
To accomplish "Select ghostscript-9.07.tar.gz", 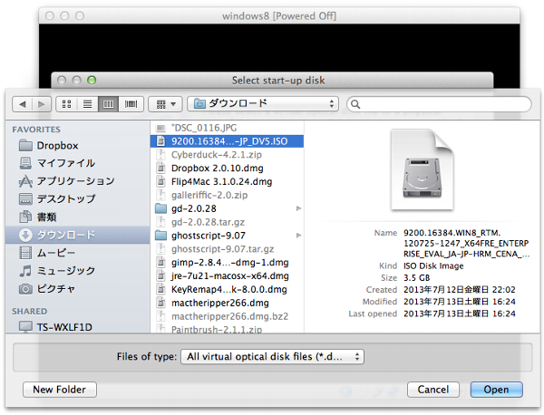I will click(227, 249).
